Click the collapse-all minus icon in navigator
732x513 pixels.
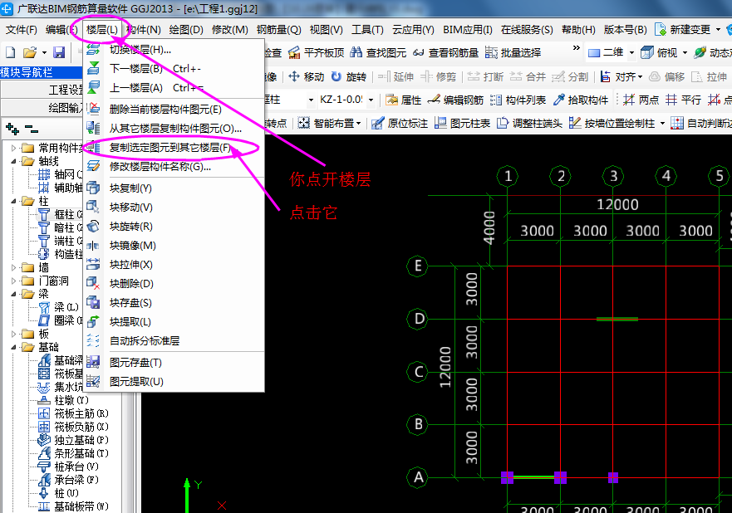[x=32, y=128]
